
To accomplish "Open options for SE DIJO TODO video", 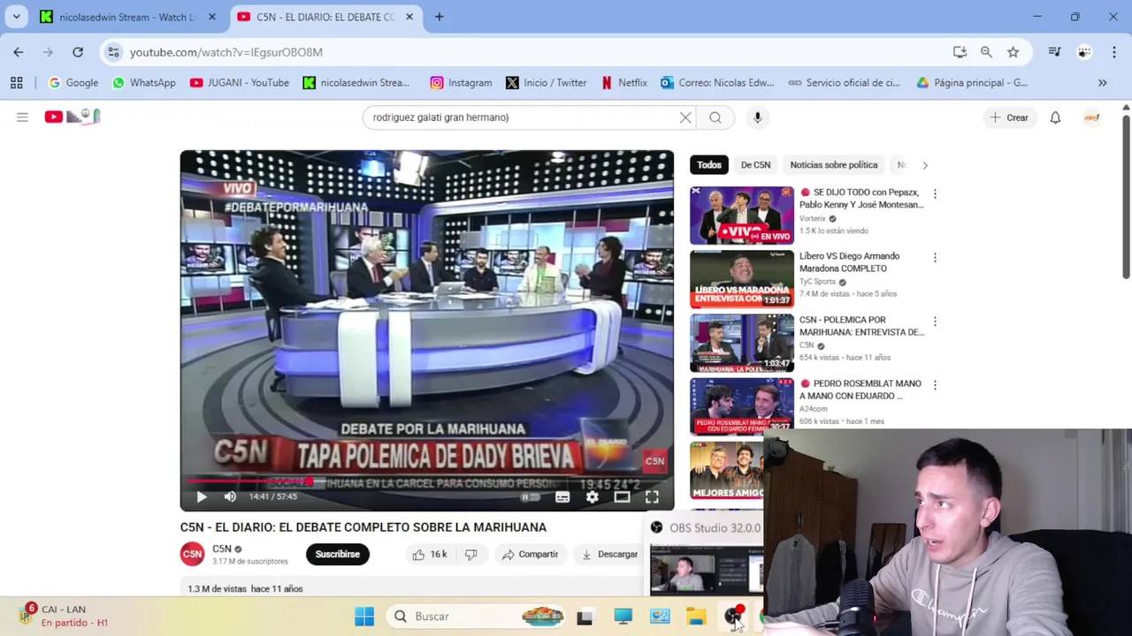I will click(935, 193).
